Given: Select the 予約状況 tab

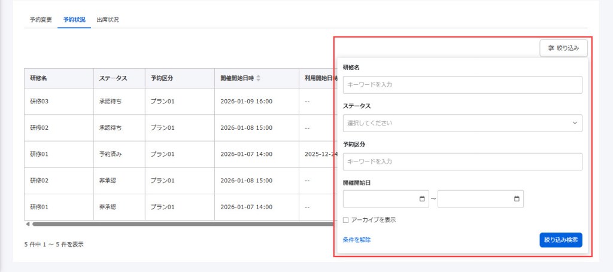Looking at the screenshot, I should [x=74, y=20].
